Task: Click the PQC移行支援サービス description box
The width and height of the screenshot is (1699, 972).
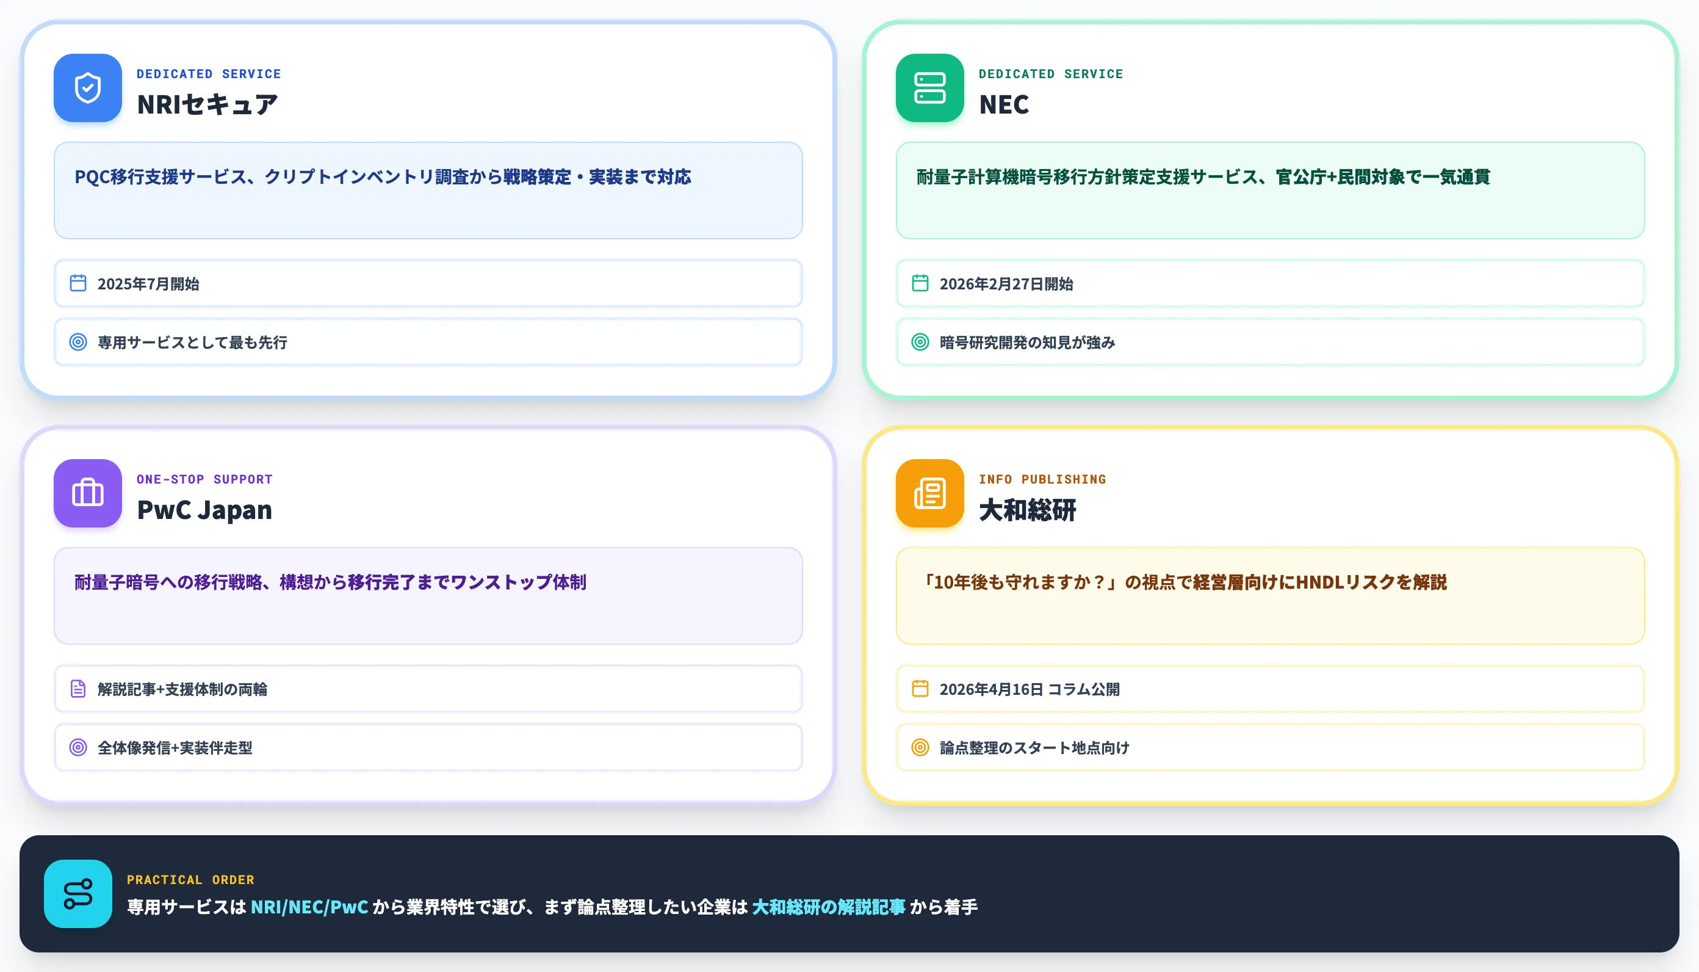Action: coord(428,190)
